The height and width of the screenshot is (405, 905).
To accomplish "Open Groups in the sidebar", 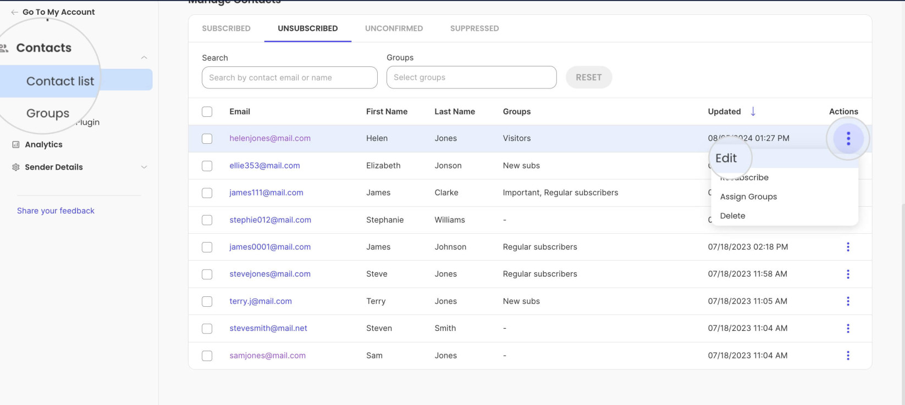I will click(x=48, y=113).
